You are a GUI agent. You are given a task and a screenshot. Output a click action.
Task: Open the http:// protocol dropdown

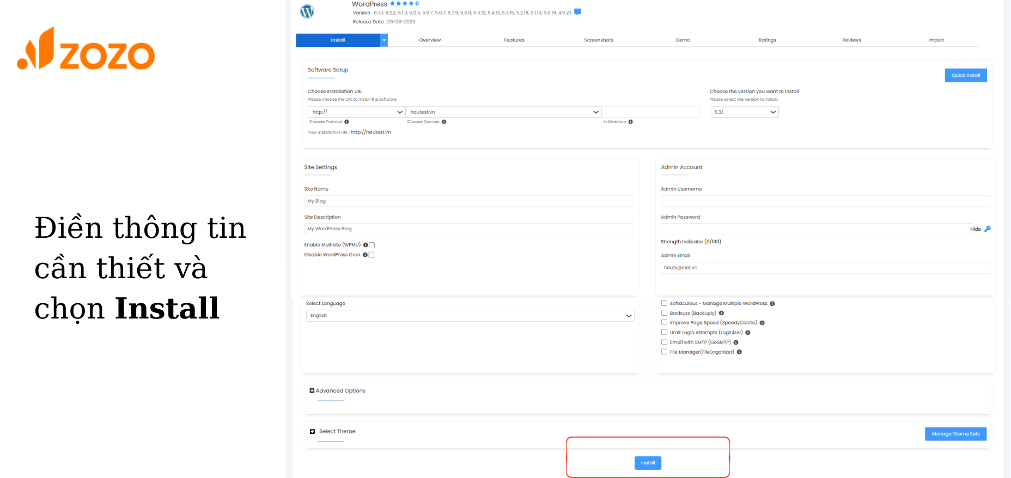[356, 112]
